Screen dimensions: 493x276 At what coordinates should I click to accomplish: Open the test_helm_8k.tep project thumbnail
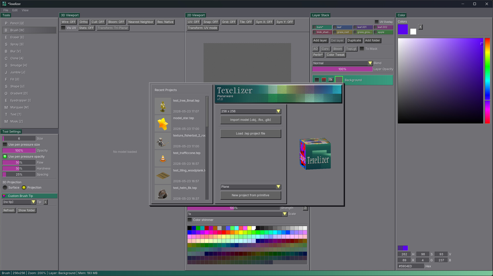click(163, 193)
